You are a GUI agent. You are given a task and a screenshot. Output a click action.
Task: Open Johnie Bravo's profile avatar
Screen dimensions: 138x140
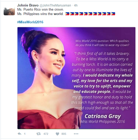click(9, 11)
